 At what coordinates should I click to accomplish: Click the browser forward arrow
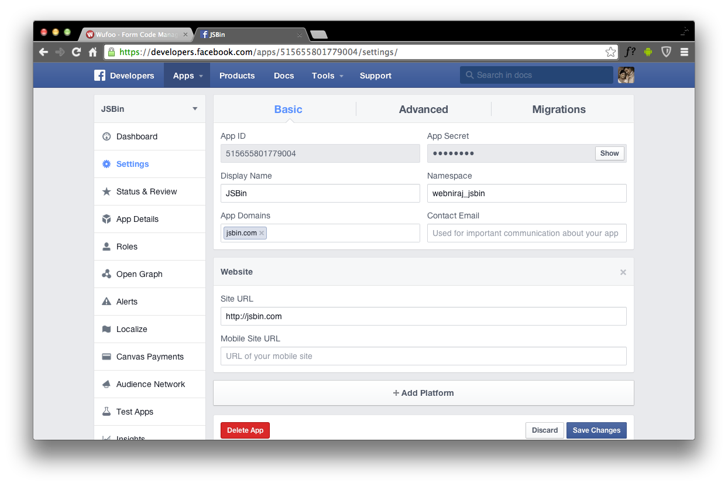tap(60, 52)
